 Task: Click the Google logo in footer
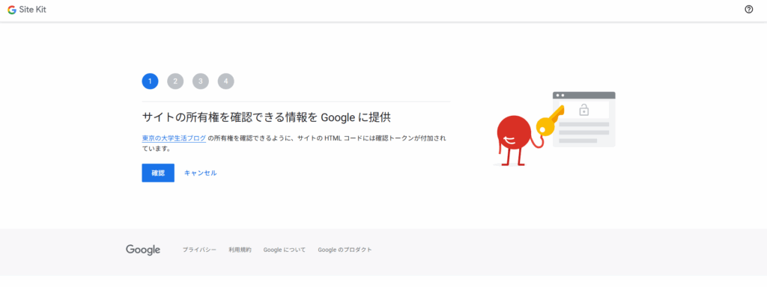(143, 250)
